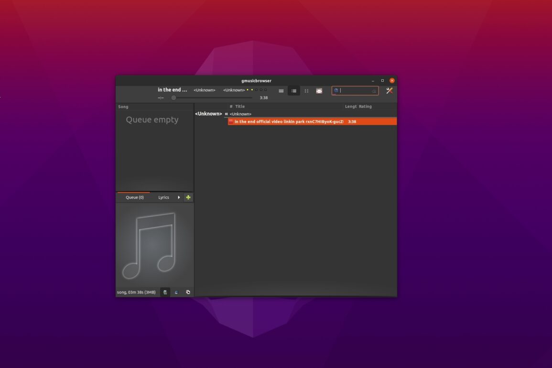Click the film strip icon in toolbar
552x368 pixels.
[319, 91]
